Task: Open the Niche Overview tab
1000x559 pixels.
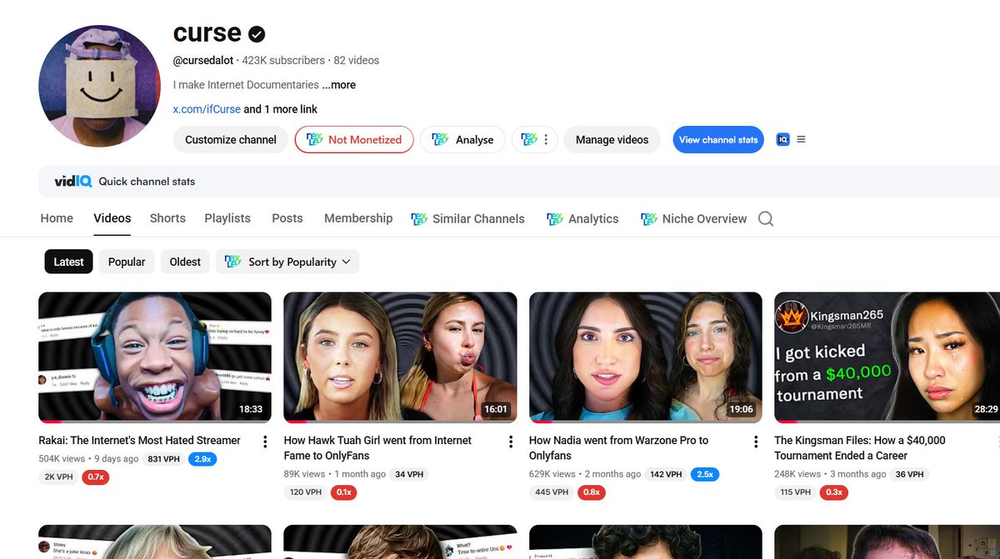Action: [x=694, y=219]
